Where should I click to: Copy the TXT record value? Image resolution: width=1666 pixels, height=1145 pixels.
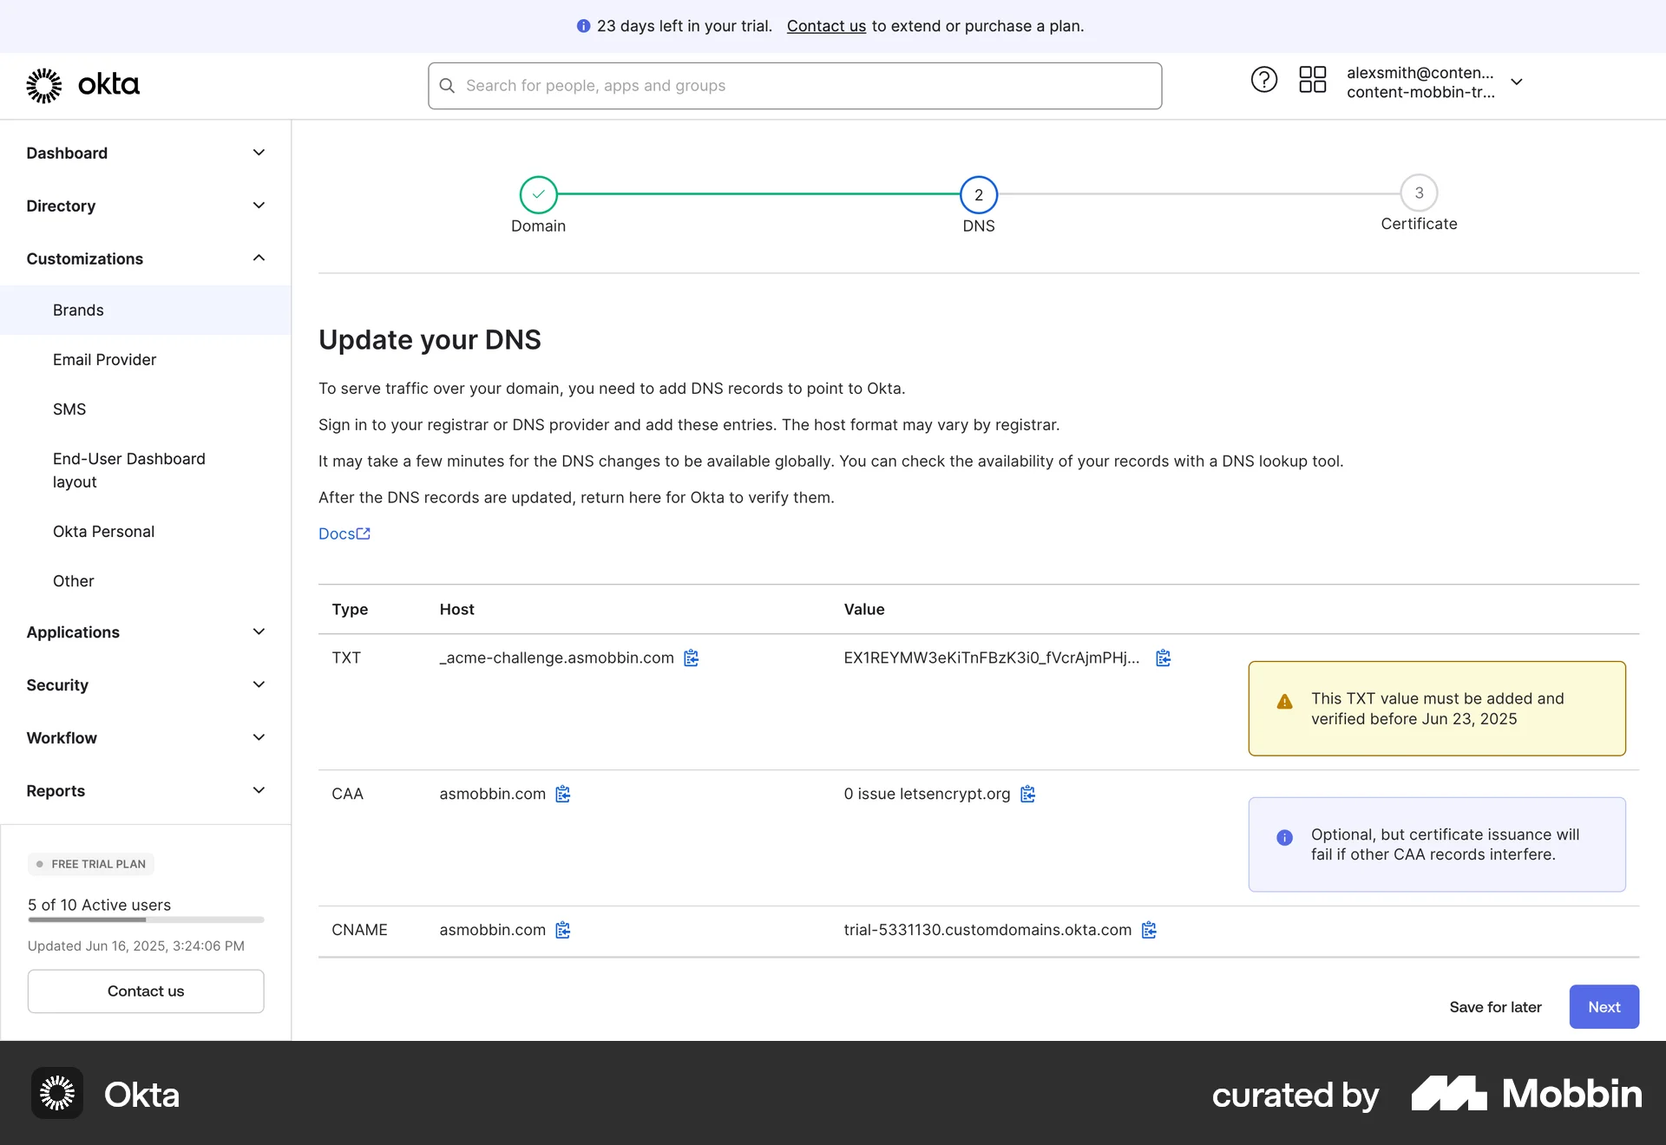[1163, 658]
